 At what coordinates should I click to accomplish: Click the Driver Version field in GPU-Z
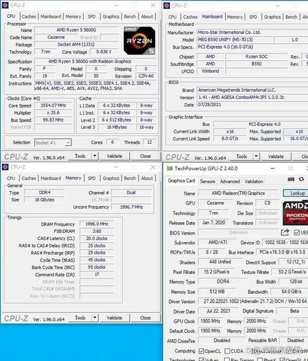(x=253, y=301)
